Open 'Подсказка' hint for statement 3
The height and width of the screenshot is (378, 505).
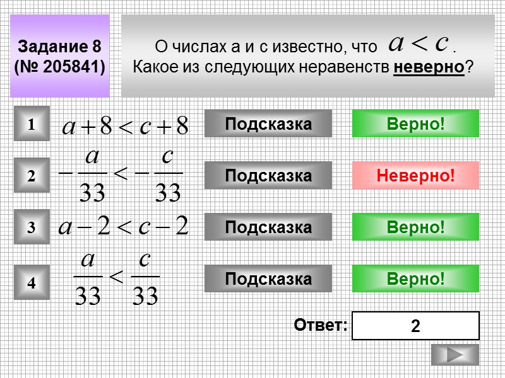(x=270, y=227)
